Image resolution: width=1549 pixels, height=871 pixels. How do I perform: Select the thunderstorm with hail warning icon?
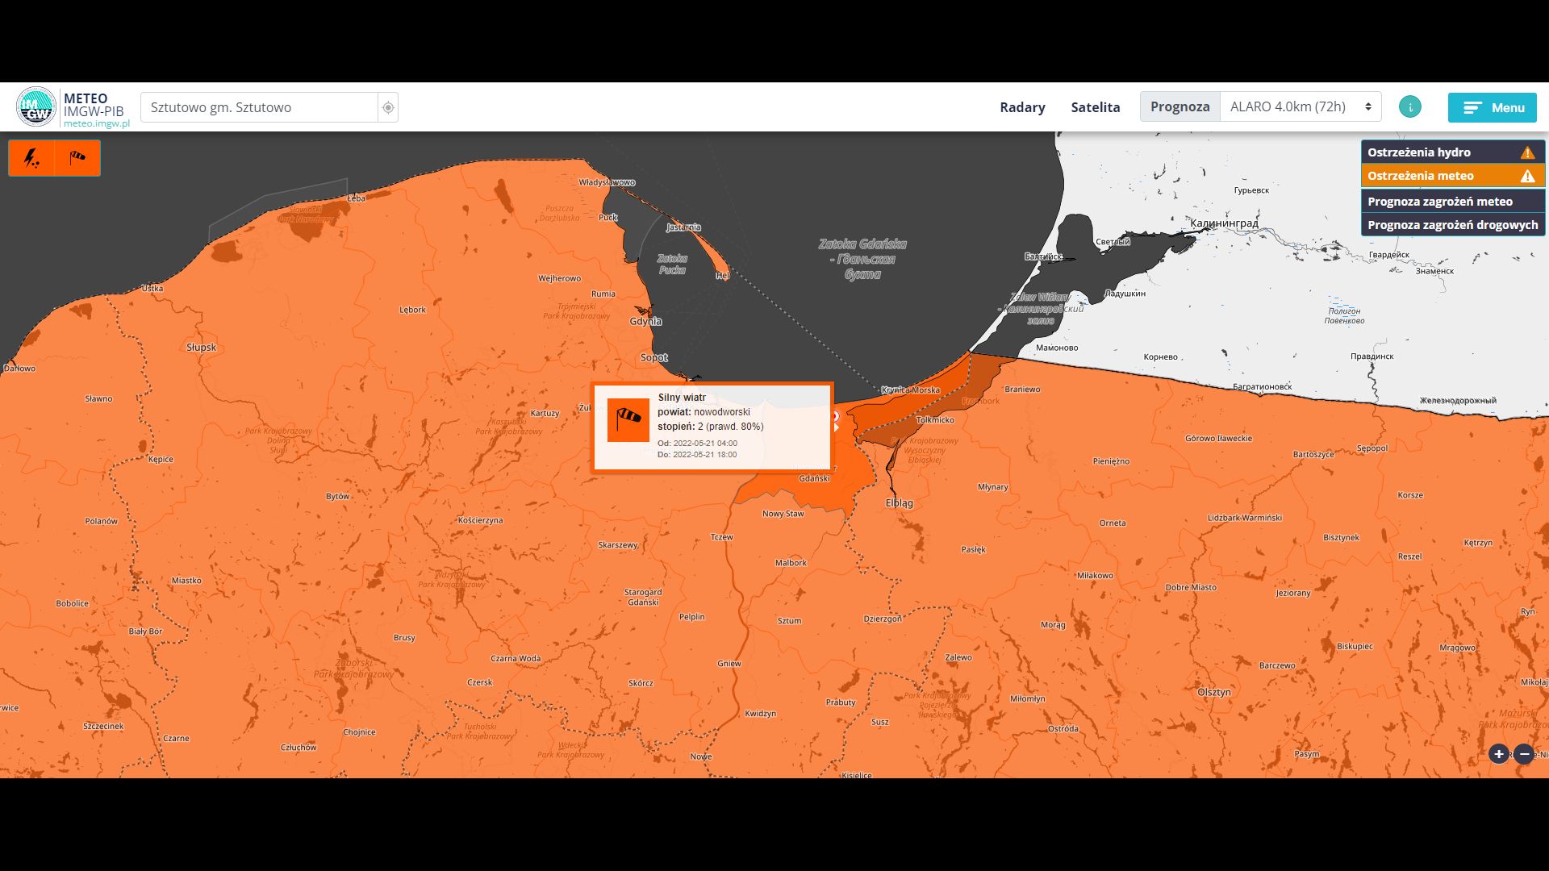tap(31, 158)
